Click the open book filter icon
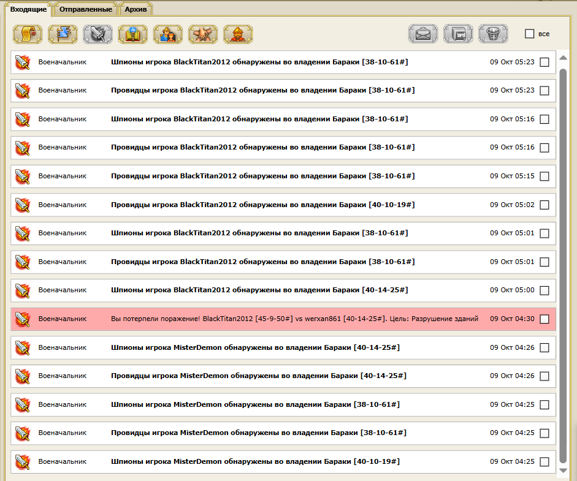The width and height of the screenshot is (577, 481). [x=133, y=34]
